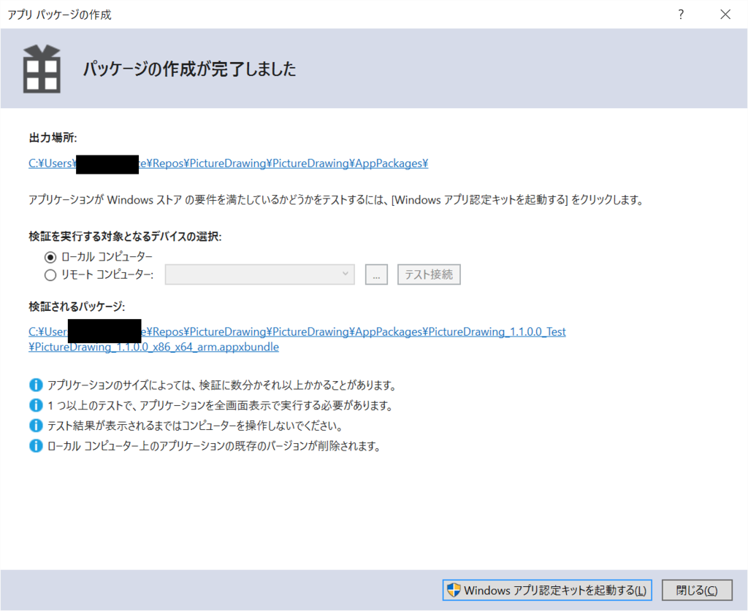This screenshot has height=611, width=748.
Task: Click the info icon about full-screen test execution
Action: (35, 404)
